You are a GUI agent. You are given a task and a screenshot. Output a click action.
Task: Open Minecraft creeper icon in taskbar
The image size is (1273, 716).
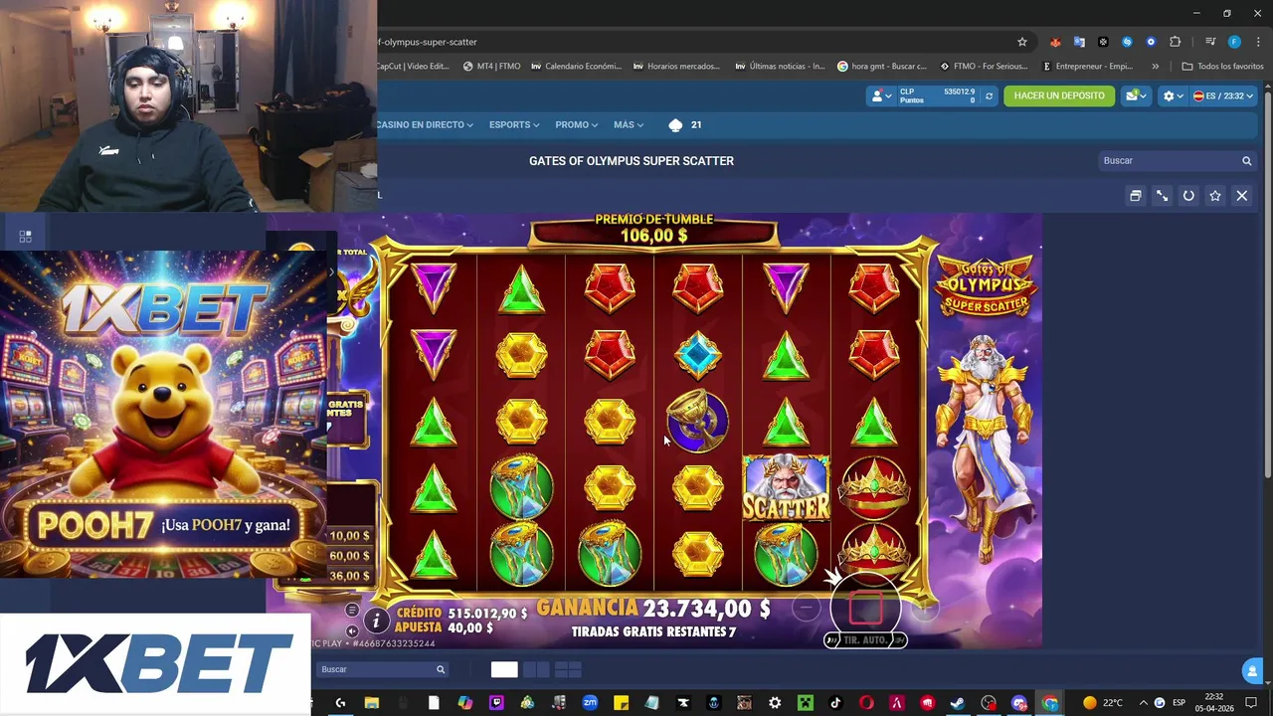point(805,703)
